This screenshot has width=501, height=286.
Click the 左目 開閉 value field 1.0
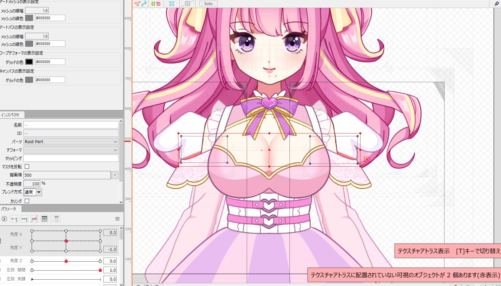pos(110,270)
